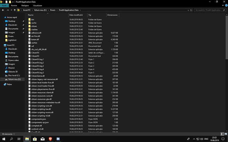Select the citizen folder icon
Image resolution: width=228 pixels, height=142 pixels.
(x=29, y=26)
